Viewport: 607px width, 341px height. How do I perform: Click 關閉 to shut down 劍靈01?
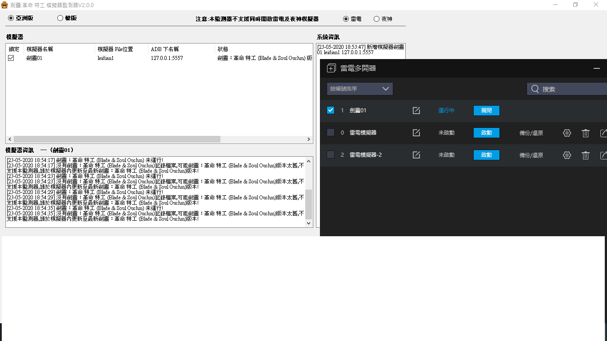487,111
